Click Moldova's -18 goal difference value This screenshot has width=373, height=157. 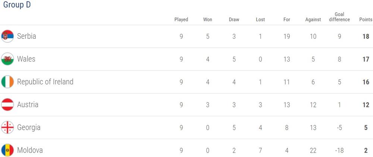coord(339,150)
